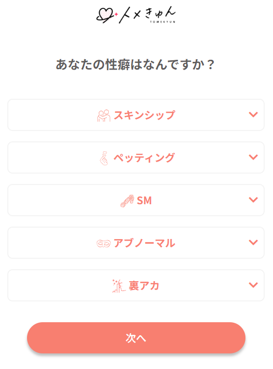Expand the アブノーマル chevron arrow
Screen dimensions: 273x369
click(x=253, y=242)
